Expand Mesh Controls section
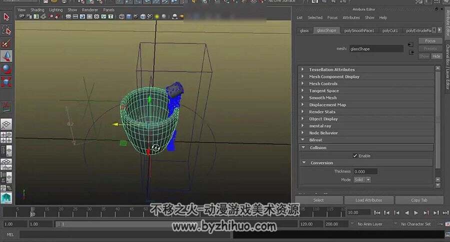This screenshot has height=242, width=450. [x=366, y=84]
